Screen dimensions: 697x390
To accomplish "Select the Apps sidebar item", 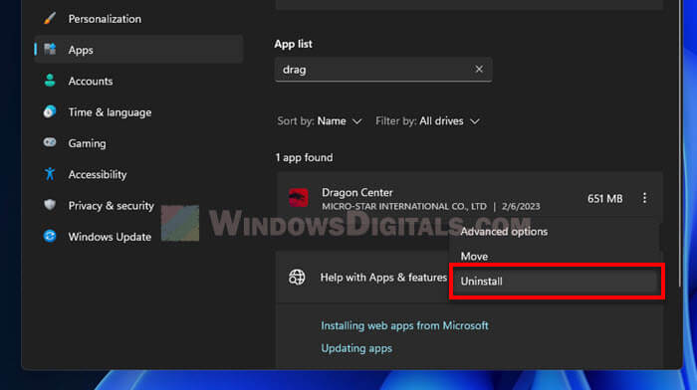I will coord(138,50).
